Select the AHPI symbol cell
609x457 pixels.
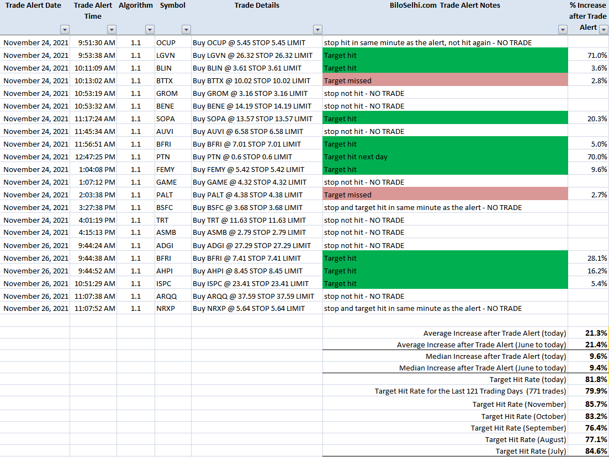(173, 271)
